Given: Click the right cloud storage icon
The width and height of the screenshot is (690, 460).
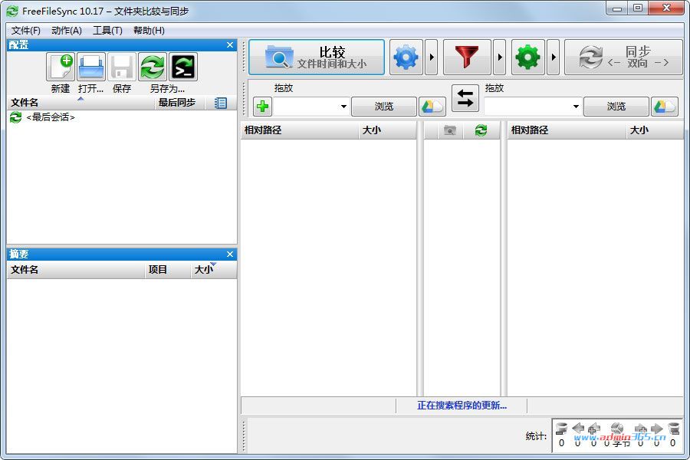Looking at the screenshot, I should click(665, 107).
